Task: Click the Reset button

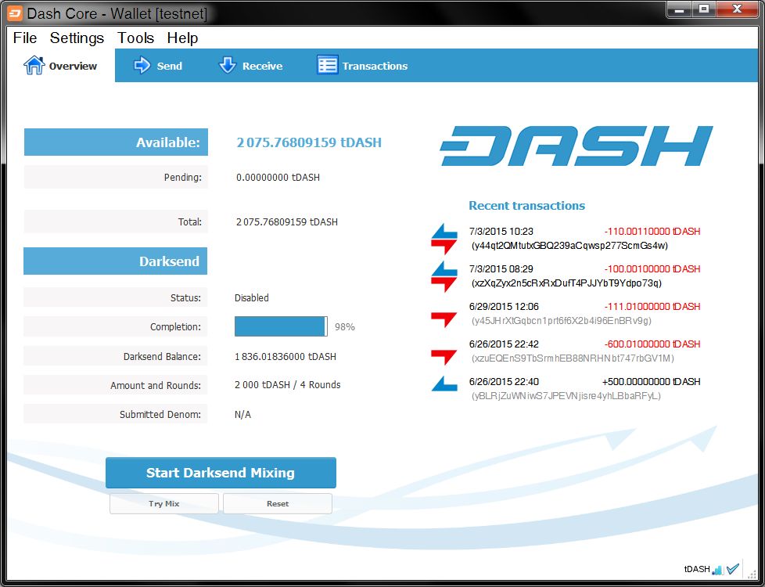Action: click(x=278, y=503)
